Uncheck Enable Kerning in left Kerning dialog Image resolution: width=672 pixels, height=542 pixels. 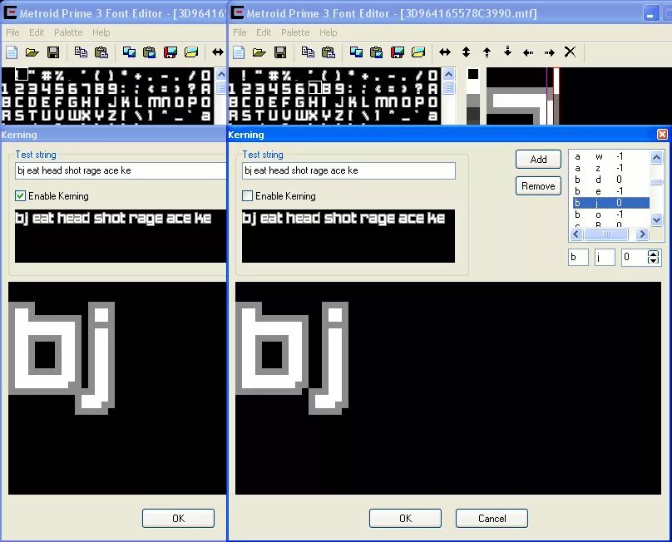pos(20,196)
